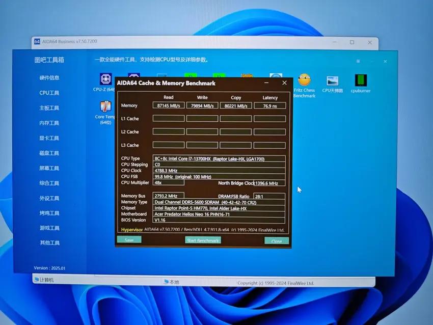Screen dimensions: 433x325
Task: Click the DRAM:FSB Ratio value 28:1
Action: (269, 196)
